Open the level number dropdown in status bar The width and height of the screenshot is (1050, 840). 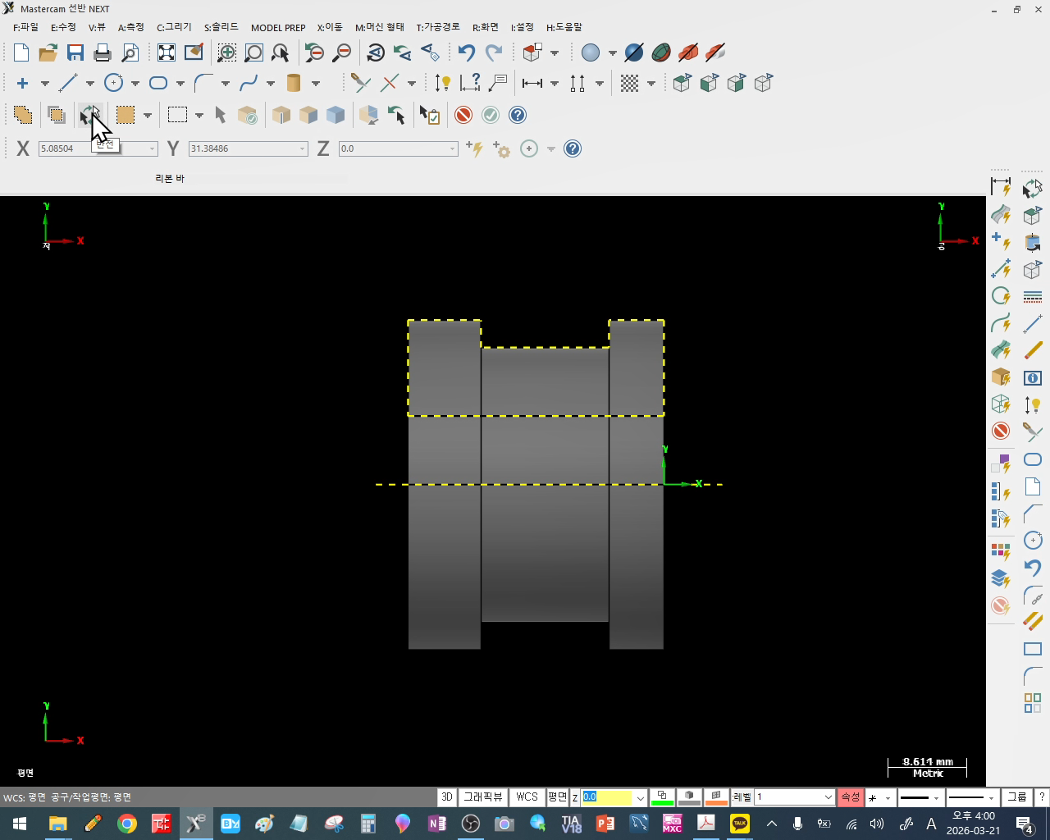[x=828, y=797]
